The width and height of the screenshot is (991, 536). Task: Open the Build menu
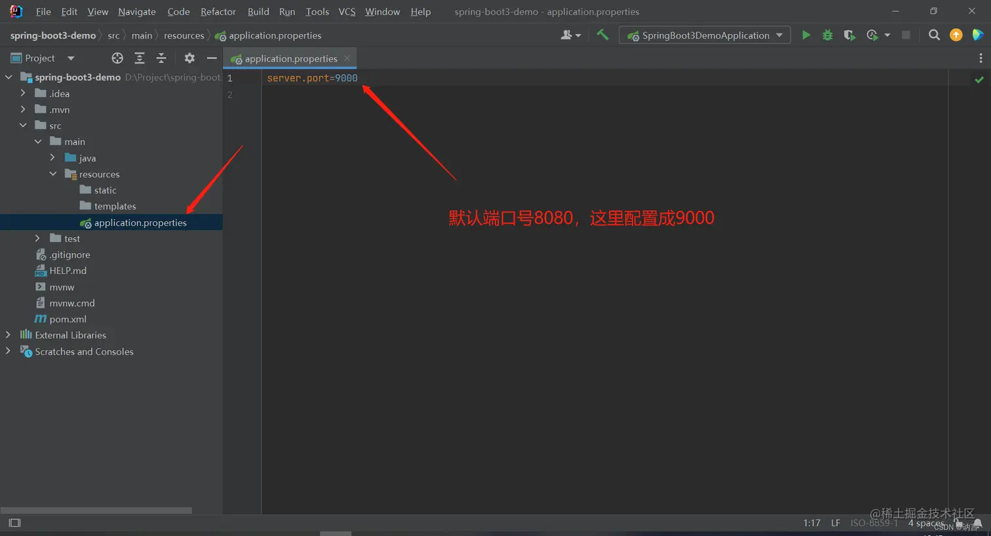pos(258,12)
